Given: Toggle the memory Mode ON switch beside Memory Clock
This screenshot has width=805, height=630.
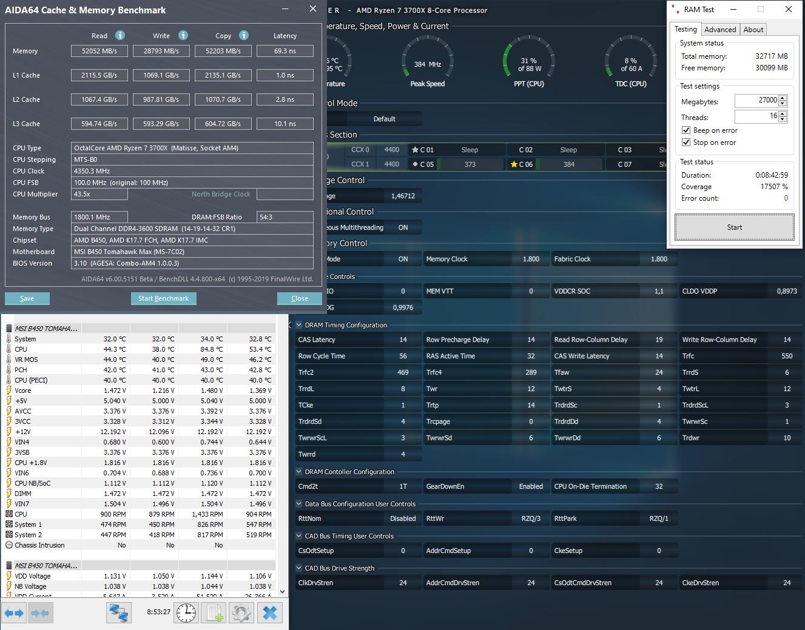Looking at the screenshot, I should [x=403, y=259].
